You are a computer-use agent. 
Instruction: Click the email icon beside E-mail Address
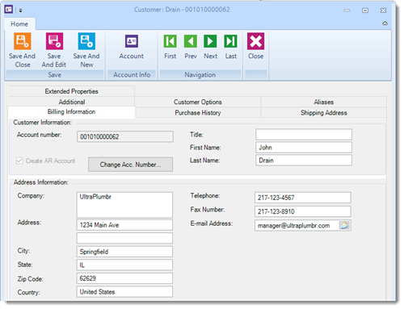[x=344, y=225]
